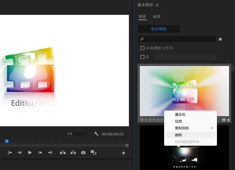Click the 背光发光扫光 template name
This screenshot has height=170, width=235.
click(x=152, y=120)
